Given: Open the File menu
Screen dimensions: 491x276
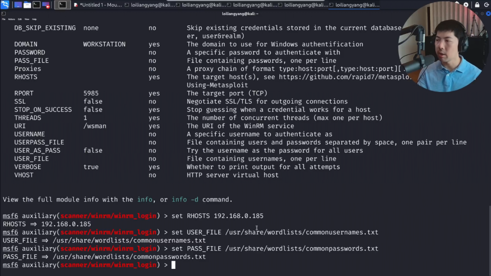Looking at the screenshot, I should 3,19.
